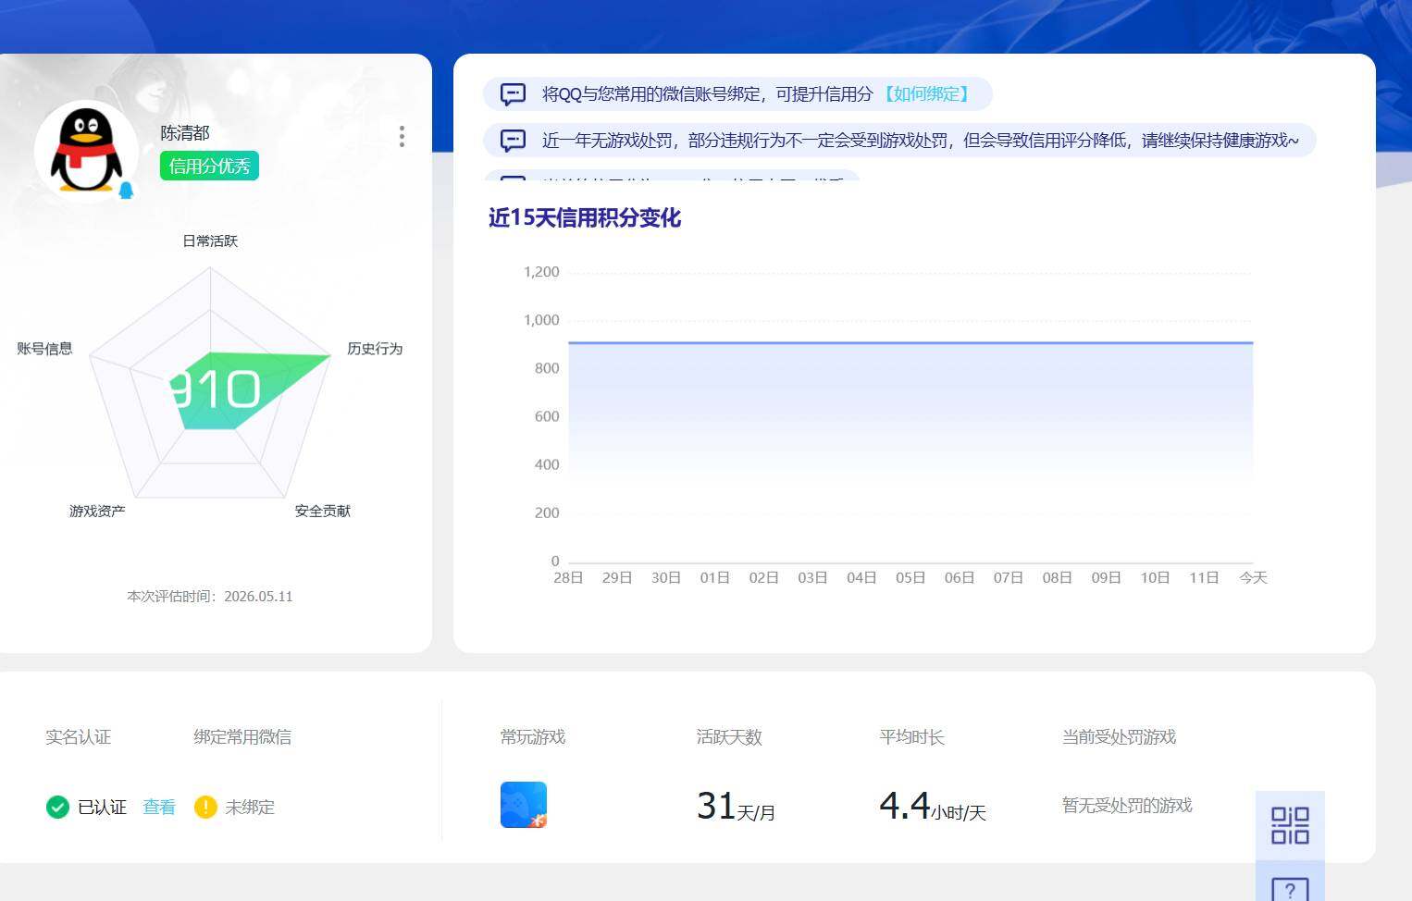Click the 近一年无游戏处罚 notice banner text
The width and height of the screenshot is (1412, 901).
(x=920, y=140)
